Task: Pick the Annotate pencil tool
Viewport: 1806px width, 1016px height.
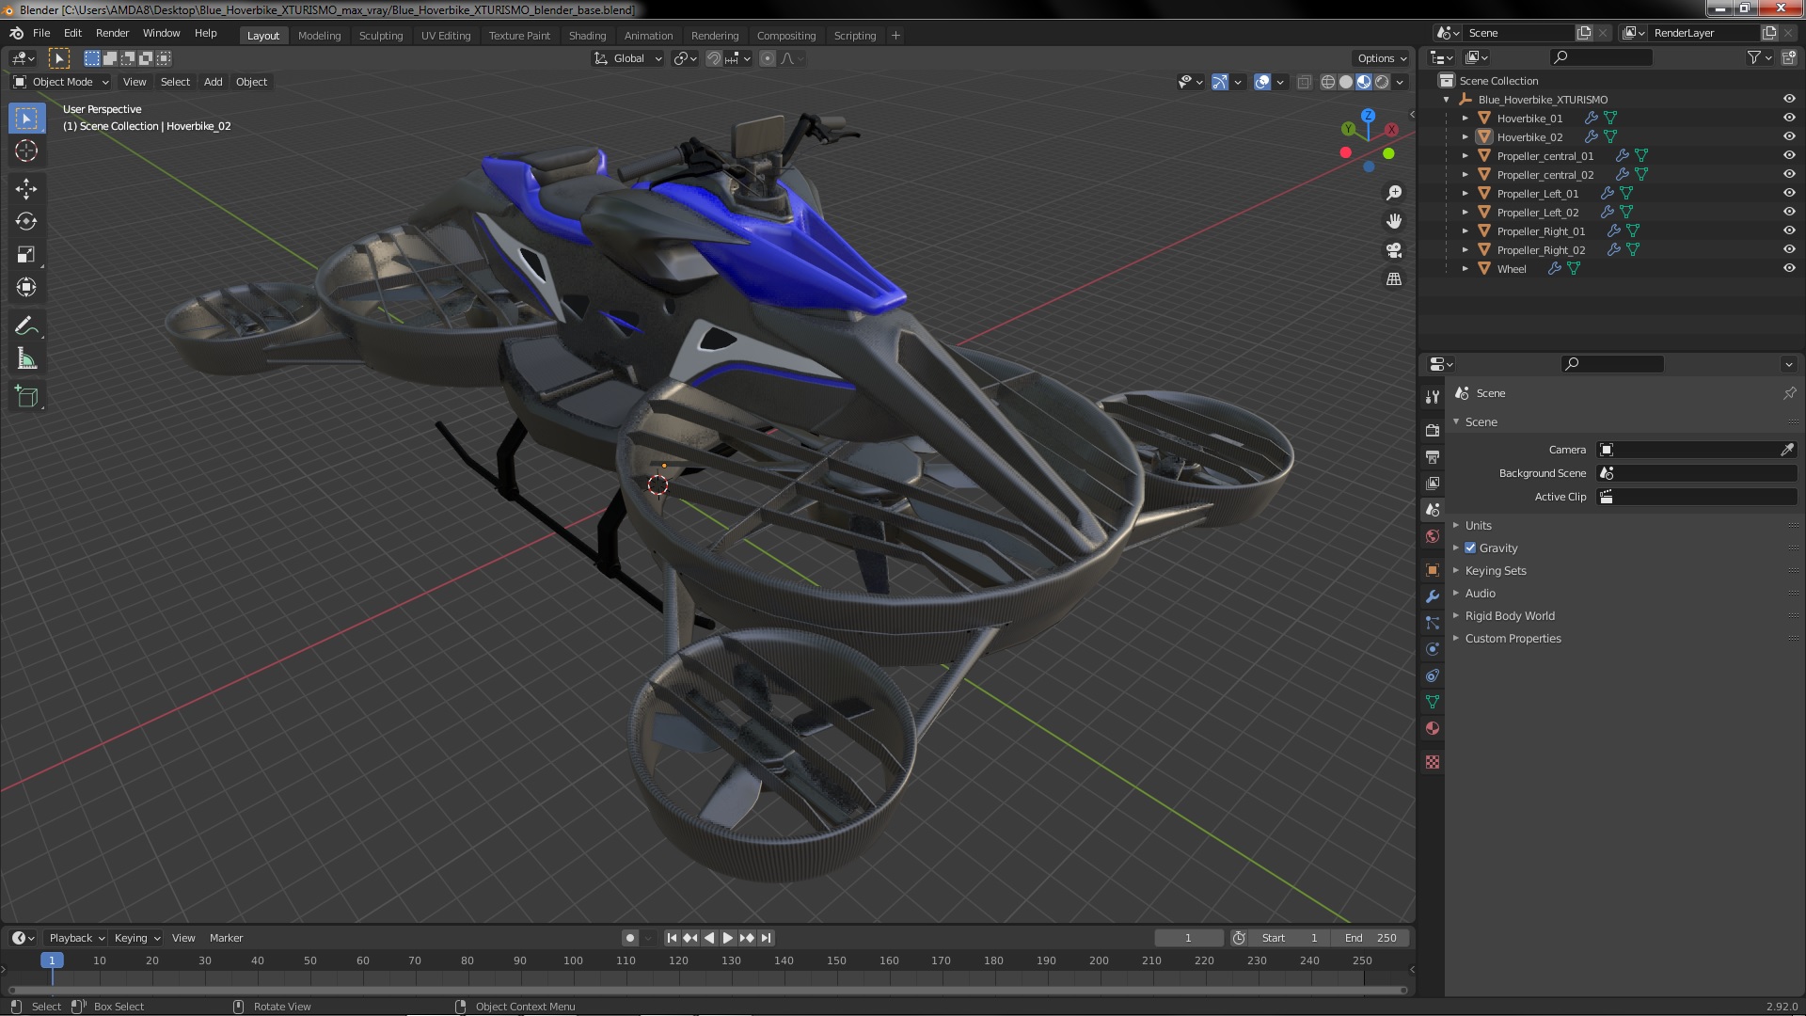Action: [x=26, y=325]
